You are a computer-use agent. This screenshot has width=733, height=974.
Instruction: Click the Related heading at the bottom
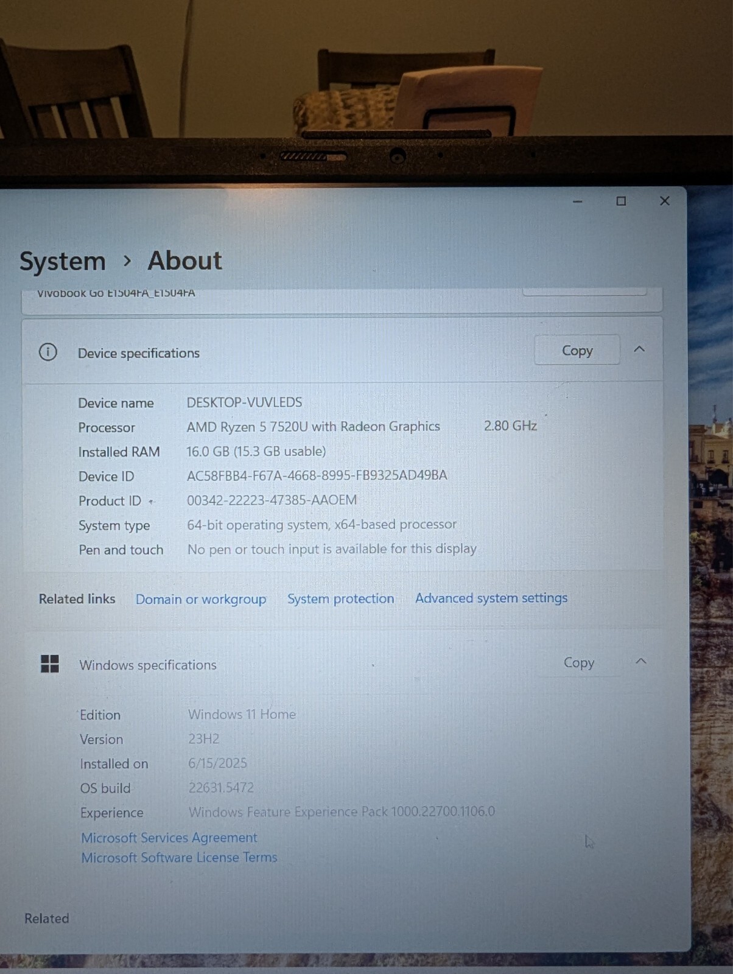pyautogui.click(x=47, y=918)
